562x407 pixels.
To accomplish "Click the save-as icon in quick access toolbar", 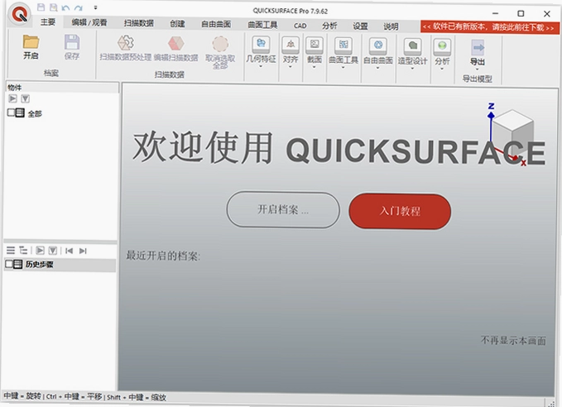I will point(53,7).
